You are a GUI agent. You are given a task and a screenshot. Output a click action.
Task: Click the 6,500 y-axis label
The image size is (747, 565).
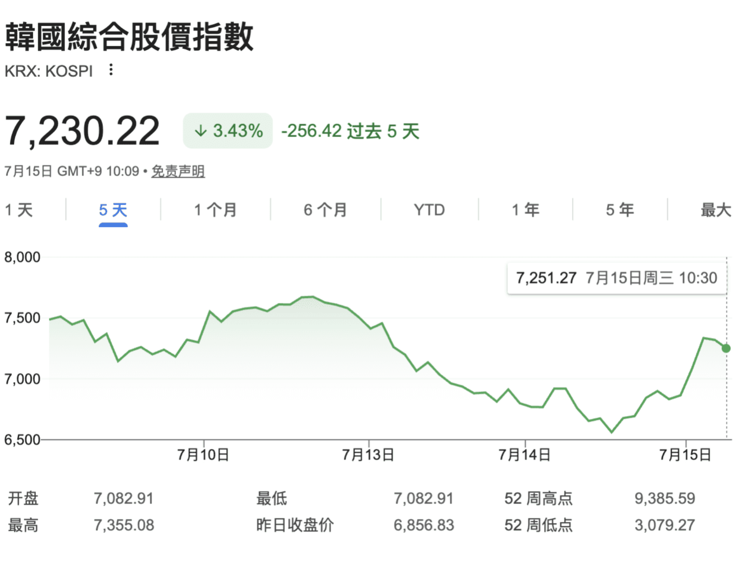[22, 440]
